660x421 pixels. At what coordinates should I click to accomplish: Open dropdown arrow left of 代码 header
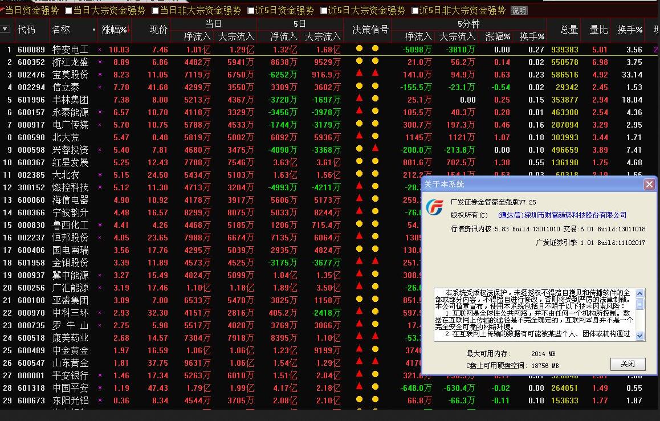[6, 30]
